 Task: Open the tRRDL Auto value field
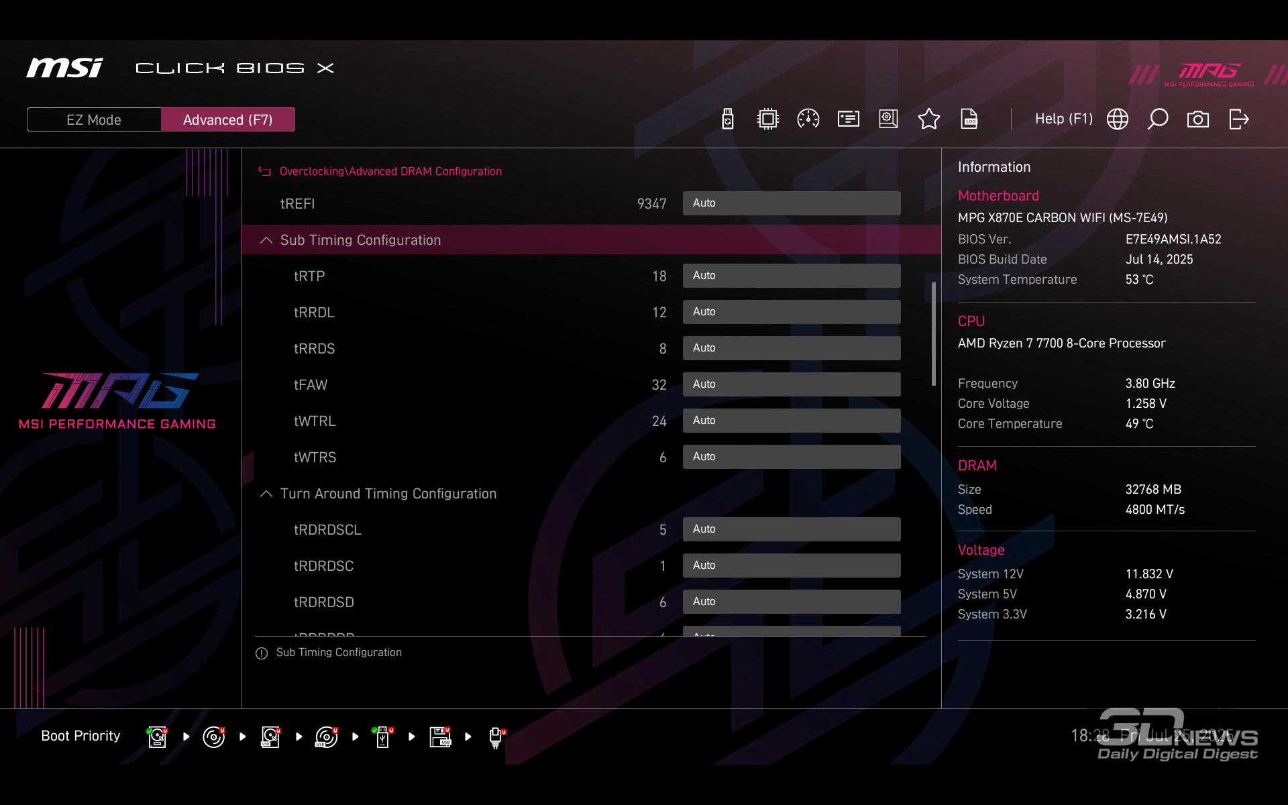pos(792,312)
